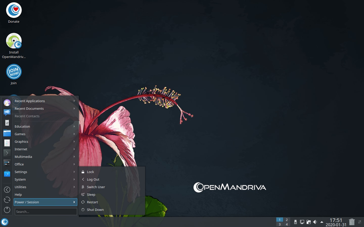364x227 pixels.
Task: Click the Search field in launcher
Action: (46, 212)
